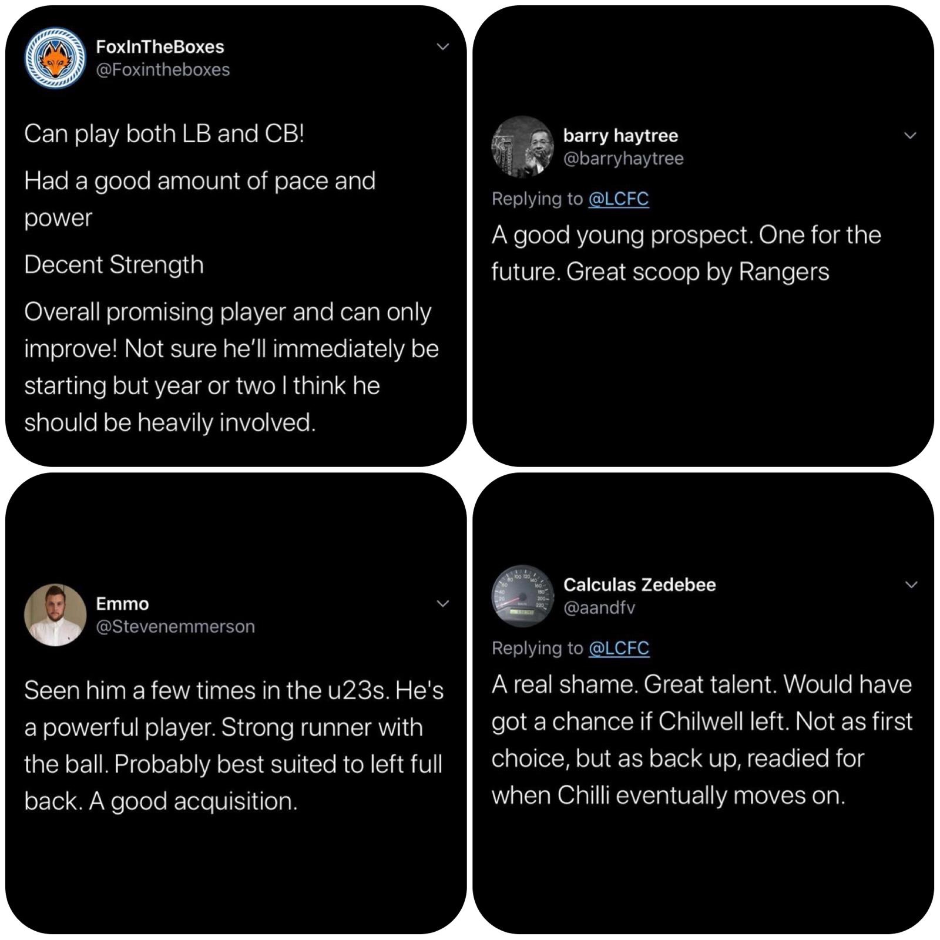Screen dimensions: 940x940
Task: Open the @aandfv handle
Action: [x=599, y=607]
